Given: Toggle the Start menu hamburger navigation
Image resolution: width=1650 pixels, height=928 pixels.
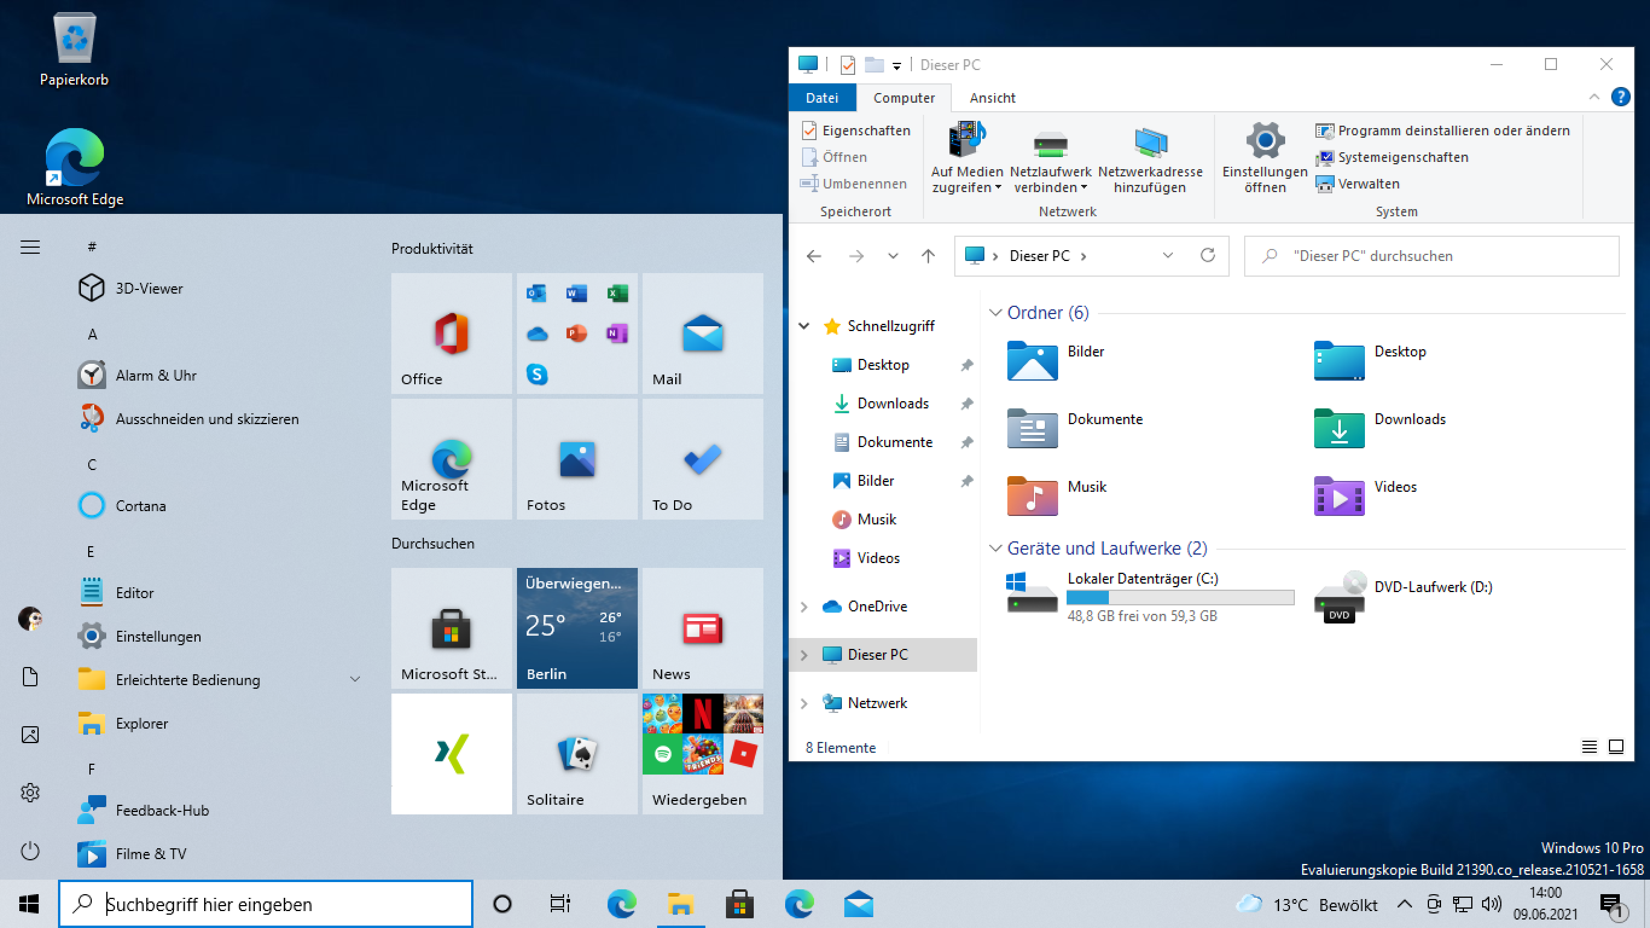Looking at the screenshot, I should click(x=30, y=247).
